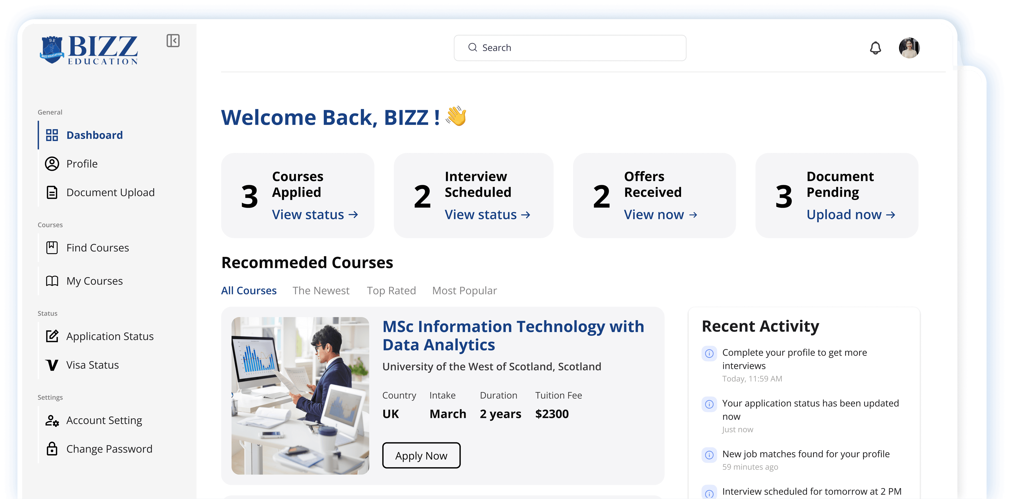This screenshot has height=499, width=1009.
Task: Click the arrow icon after Upload now
Action: click(891, 215)
